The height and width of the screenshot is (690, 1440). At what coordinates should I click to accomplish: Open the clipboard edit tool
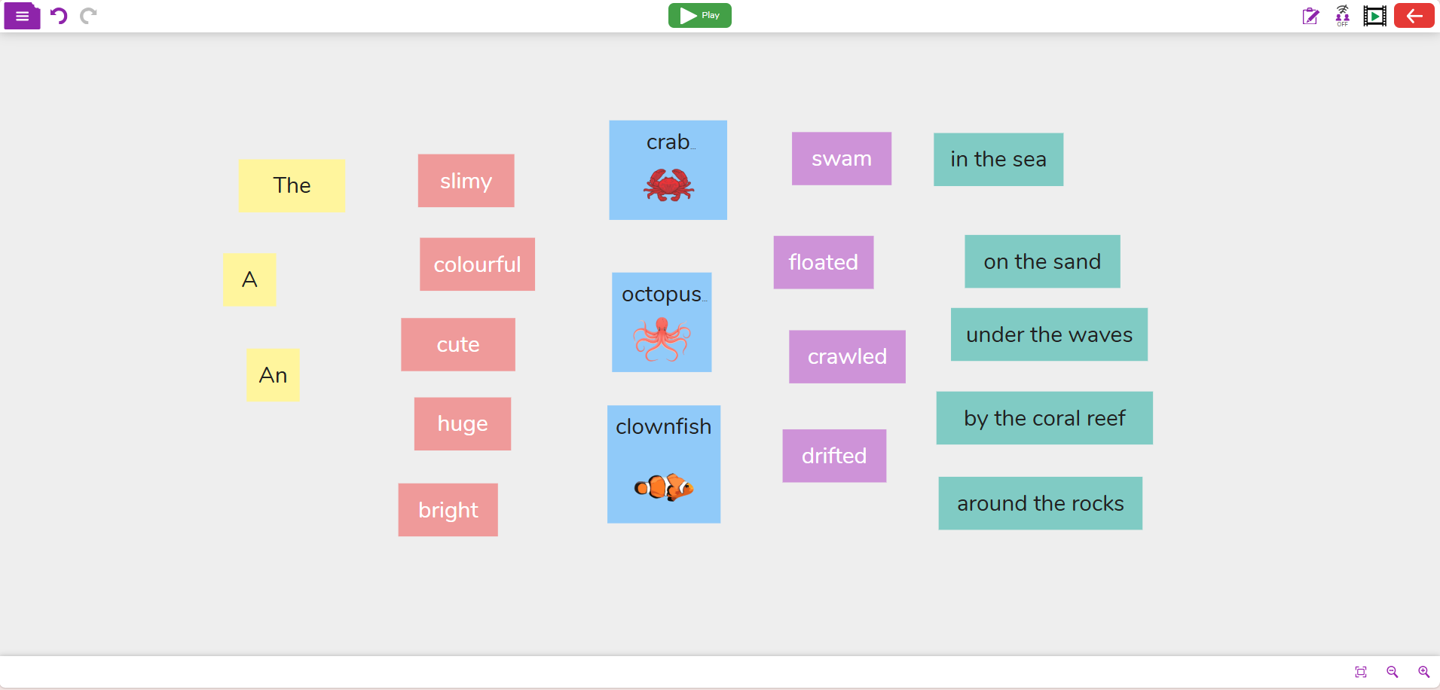point(1311,16)
